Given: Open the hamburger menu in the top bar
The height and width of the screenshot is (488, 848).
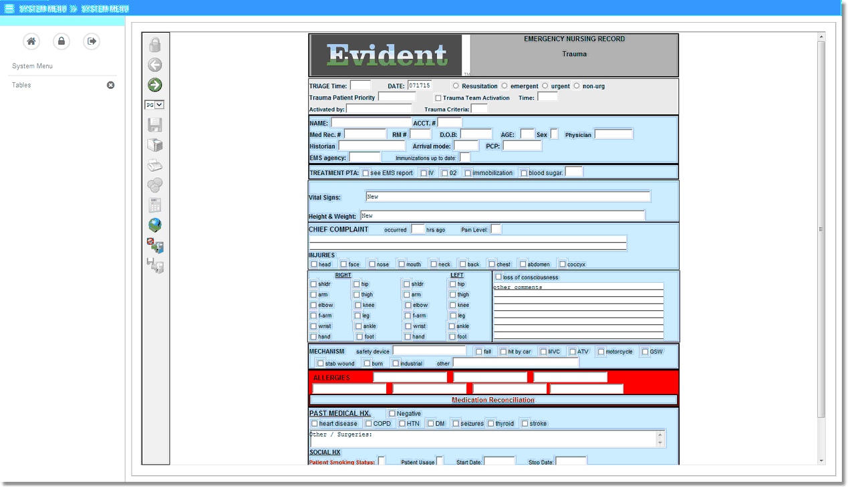Looking at the screenshot, I should 9,9.
